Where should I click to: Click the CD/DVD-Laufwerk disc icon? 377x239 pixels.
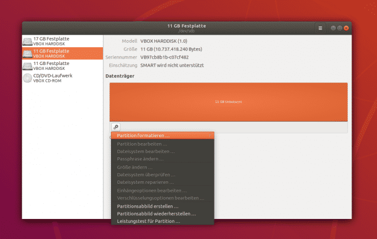(x=28, y=78)
